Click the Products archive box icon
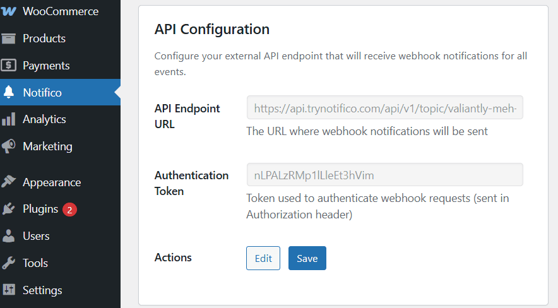558x308 pixels. coord(8,38)
